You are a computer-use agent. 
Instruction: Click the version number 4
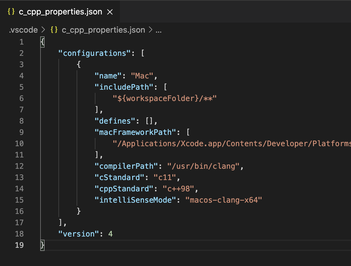click(x=111, y=234)
